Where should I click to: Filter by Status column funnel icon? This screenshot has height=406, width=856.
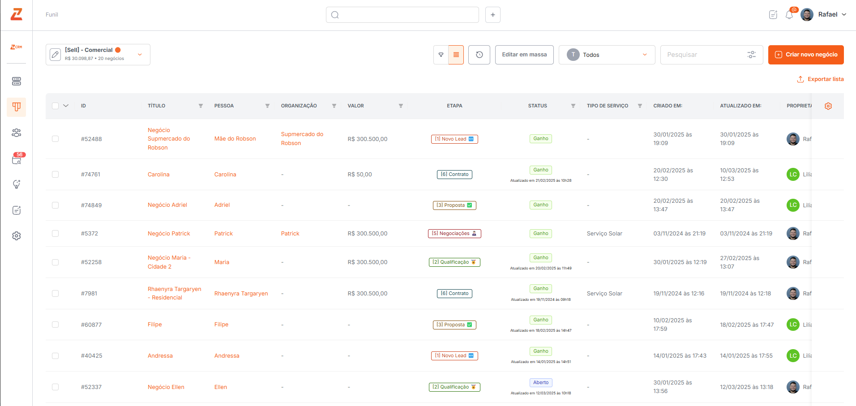tap(573, 106)
